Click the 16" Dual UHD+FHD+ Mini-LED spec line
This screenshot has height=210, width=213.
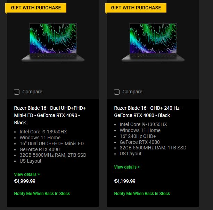[x=51, y=143]
